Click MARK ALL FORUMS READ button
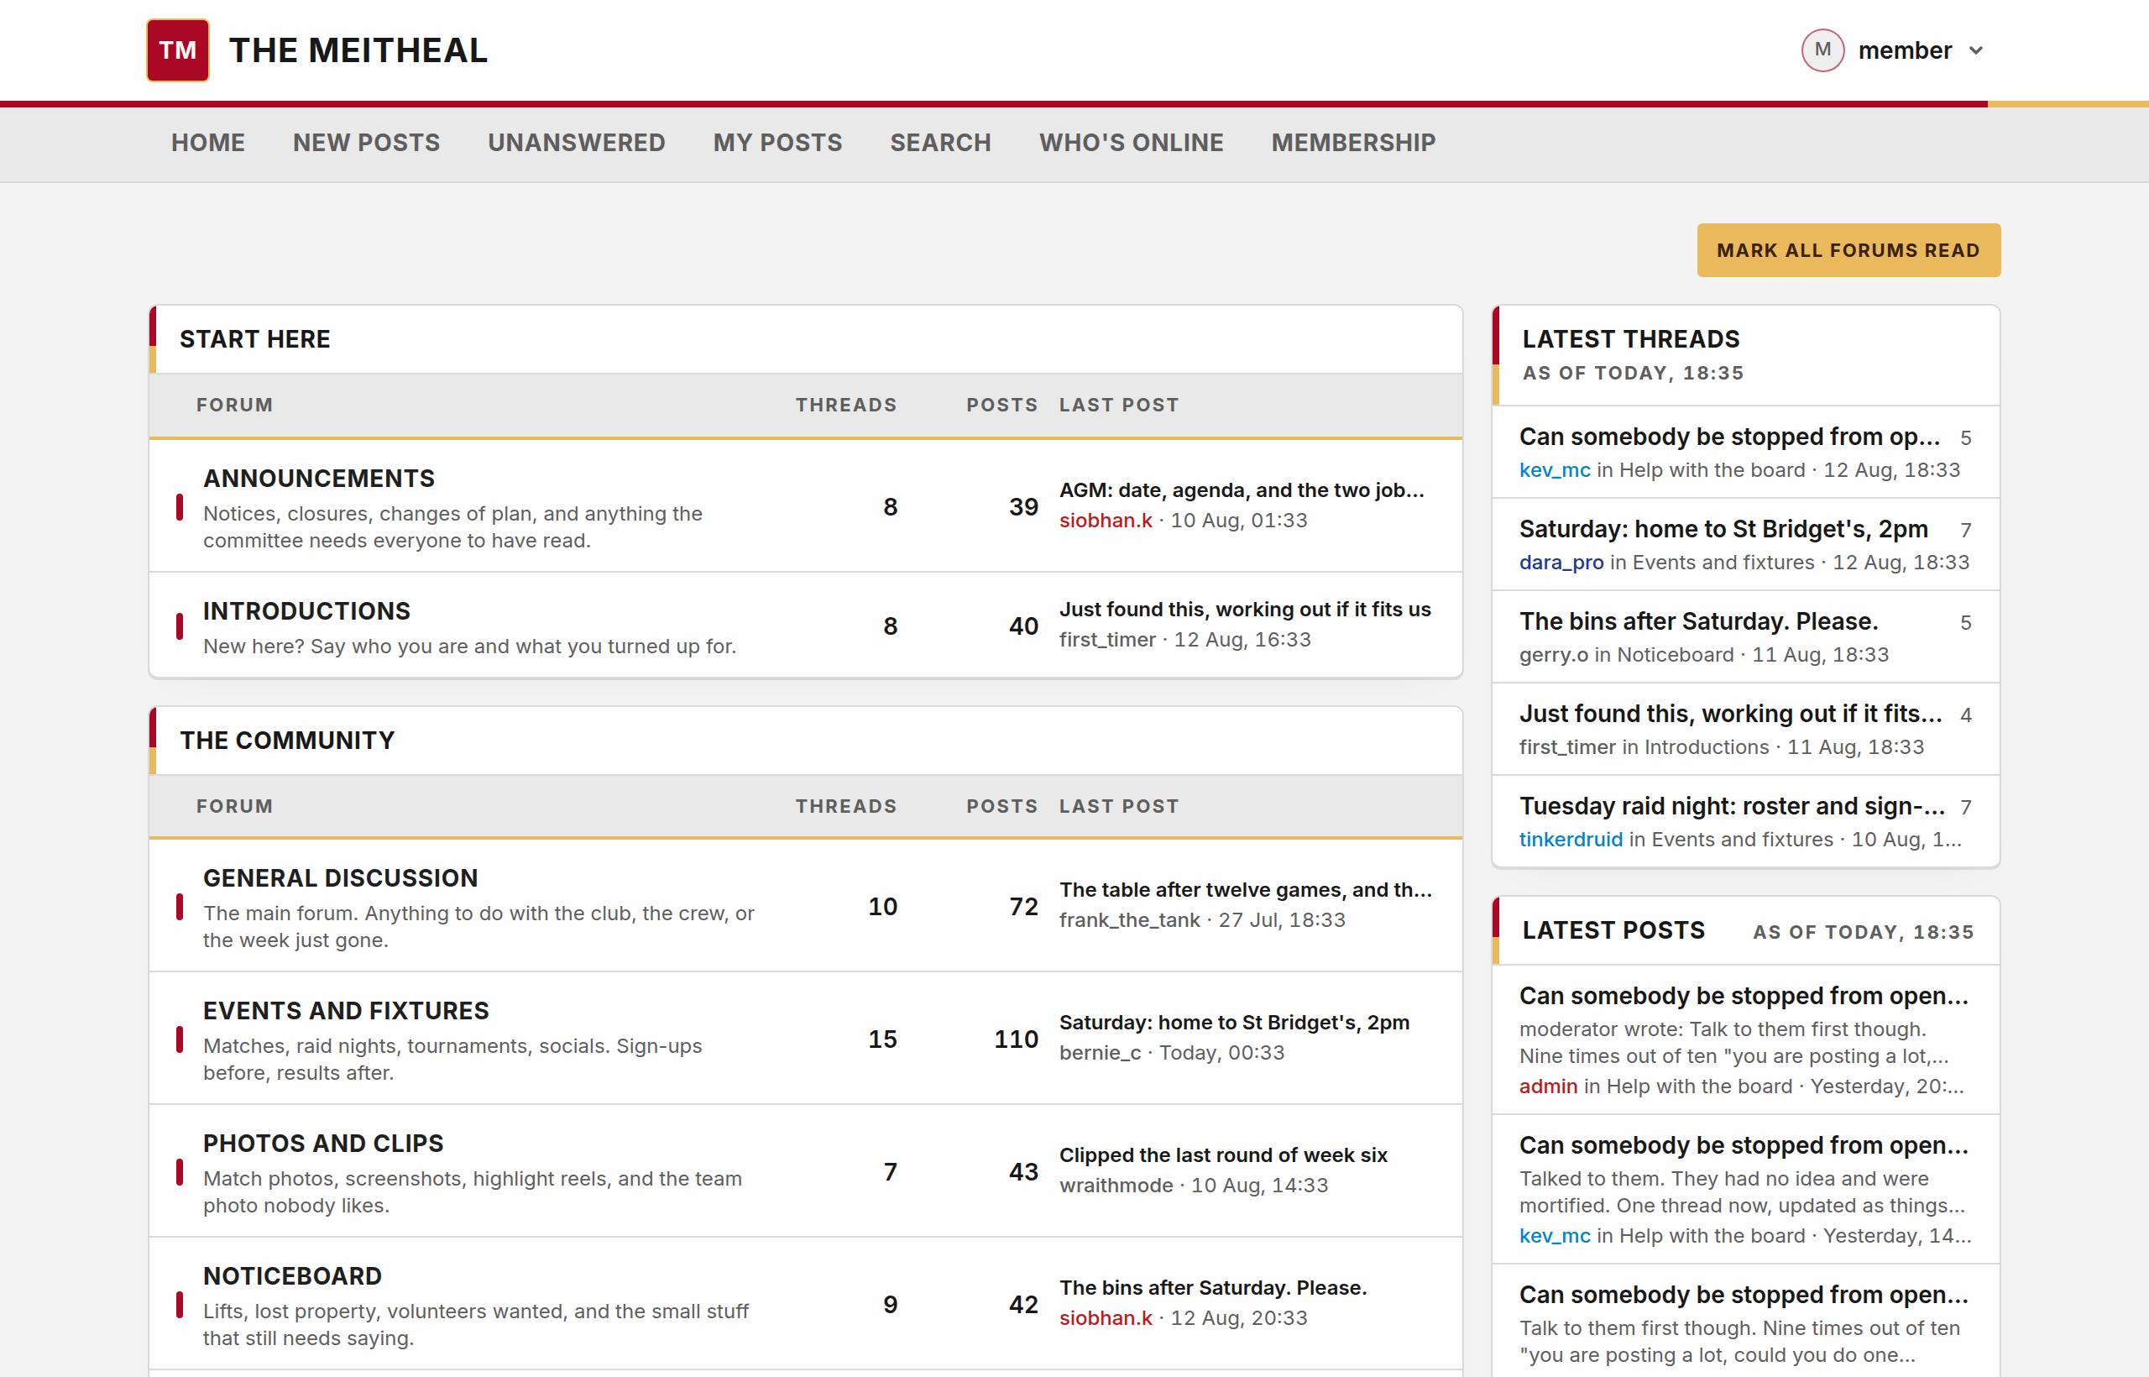Image resolution: width=2149 pixels, height=1377 pixels. coord(1848,250)
